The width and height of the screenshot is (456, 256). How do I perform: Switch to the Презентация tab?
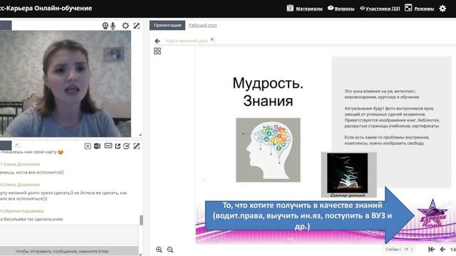(x=167, y=26)
